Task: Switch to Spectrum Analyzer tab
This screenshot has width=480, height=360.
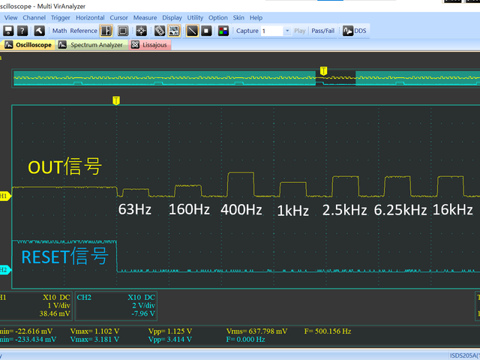Action: coord(96,45)
